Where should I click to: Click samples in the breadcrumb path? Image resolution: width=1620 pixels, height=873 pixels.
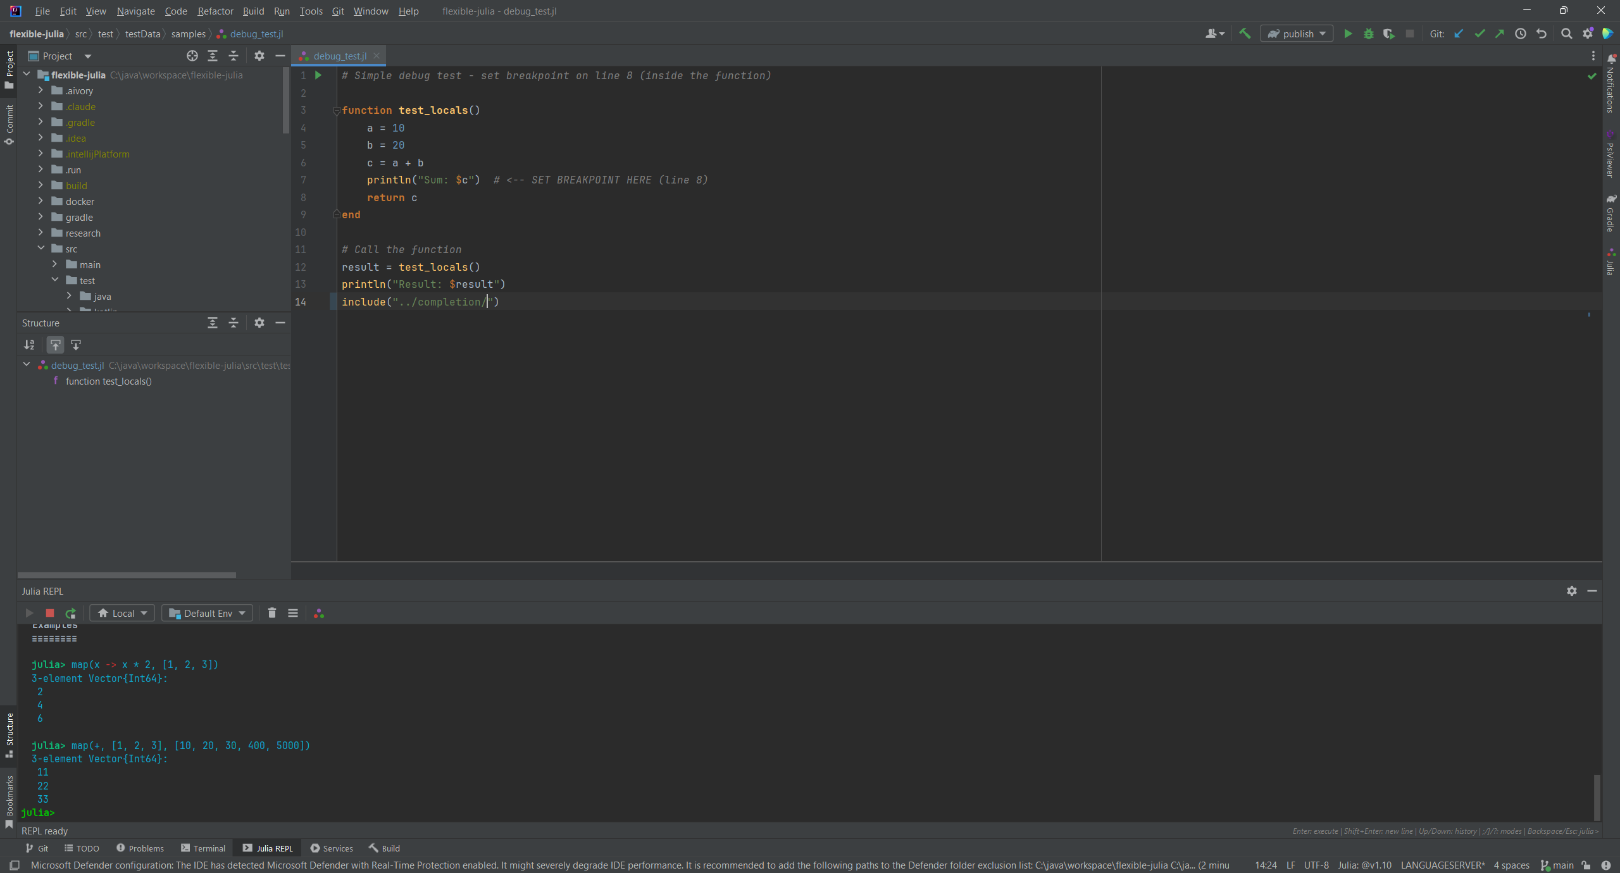tap(188, 34)
